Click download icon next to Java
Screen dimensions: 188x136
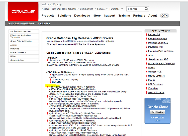point(146,55)
